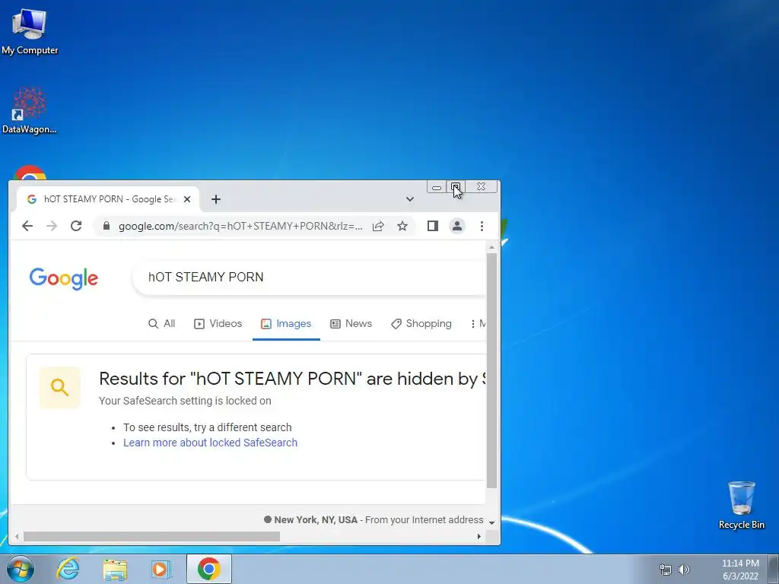Click the Results are hidden heading text
Image resolution: width=779 pixels, height=584 pixels.
(x=292, y=379)
